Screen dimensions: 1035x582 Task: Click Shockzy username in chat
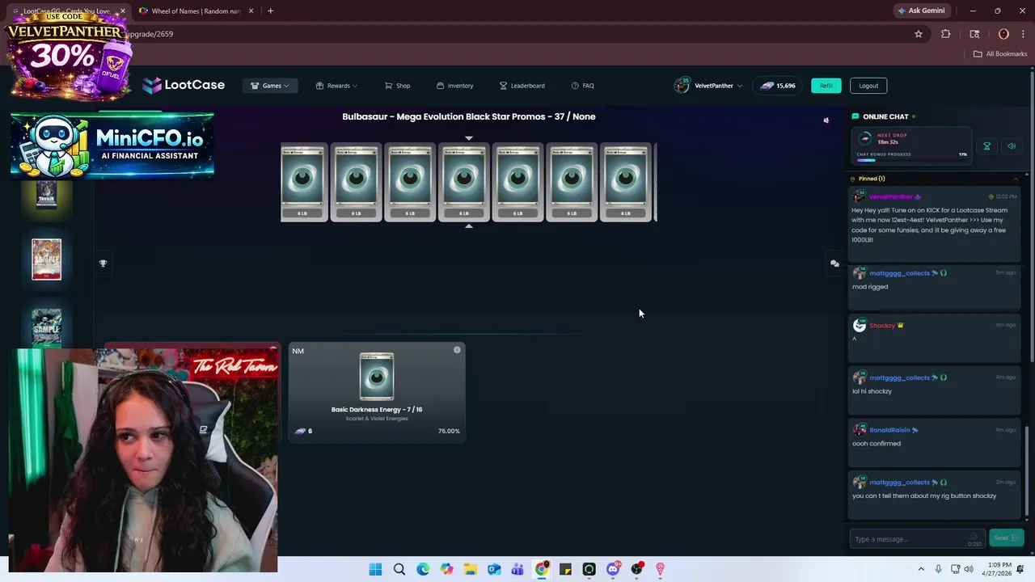click(x=881, y=326)
